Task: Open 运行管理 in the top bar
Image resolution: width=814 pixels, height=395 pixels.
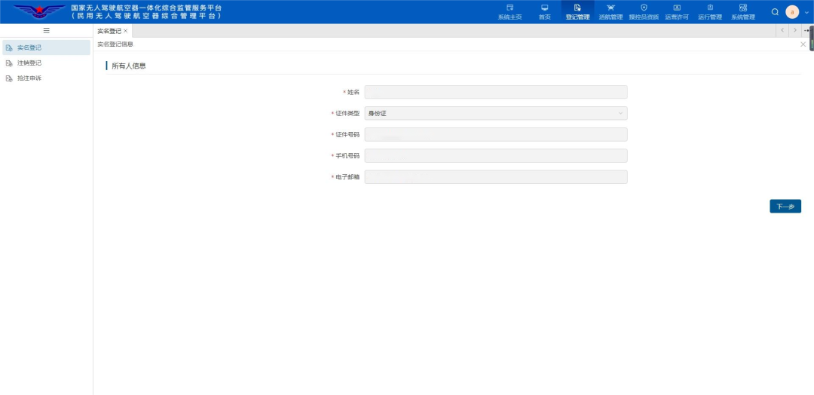Action: pos(710,12)
